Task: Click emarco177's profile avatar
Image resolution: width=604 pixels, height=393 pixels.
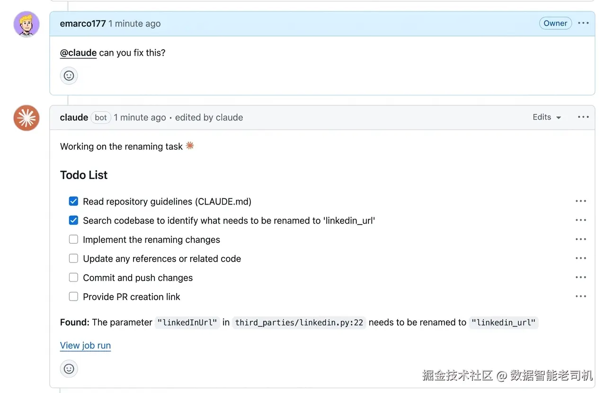Action: pos(27,24)
